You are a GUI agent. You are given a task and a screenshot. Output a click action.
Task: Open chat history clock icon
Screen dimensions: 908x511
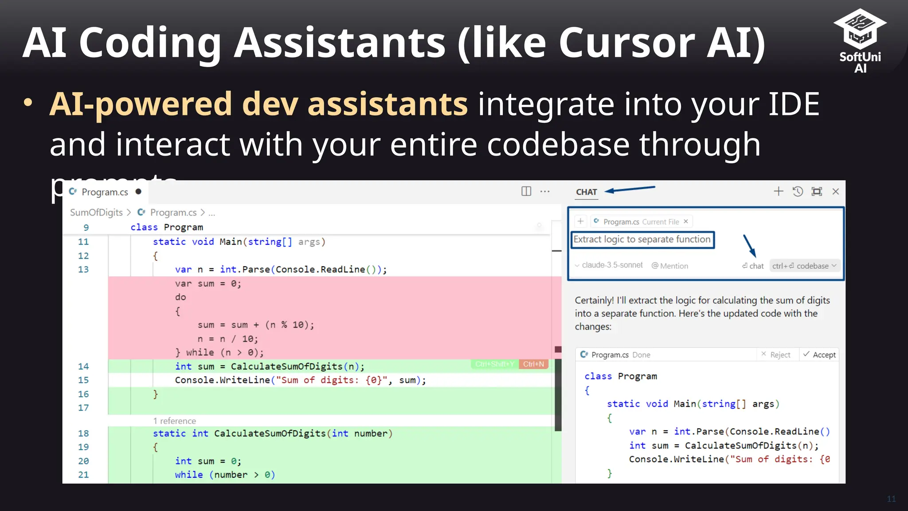[x=798, y=191]
